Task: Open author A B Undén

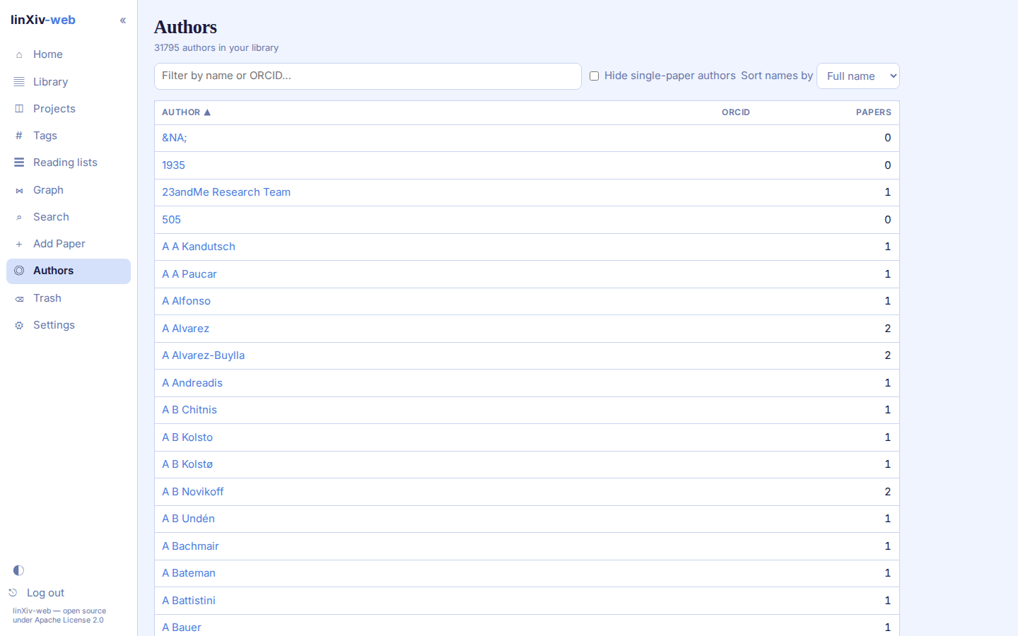Action: click(189, 519)
